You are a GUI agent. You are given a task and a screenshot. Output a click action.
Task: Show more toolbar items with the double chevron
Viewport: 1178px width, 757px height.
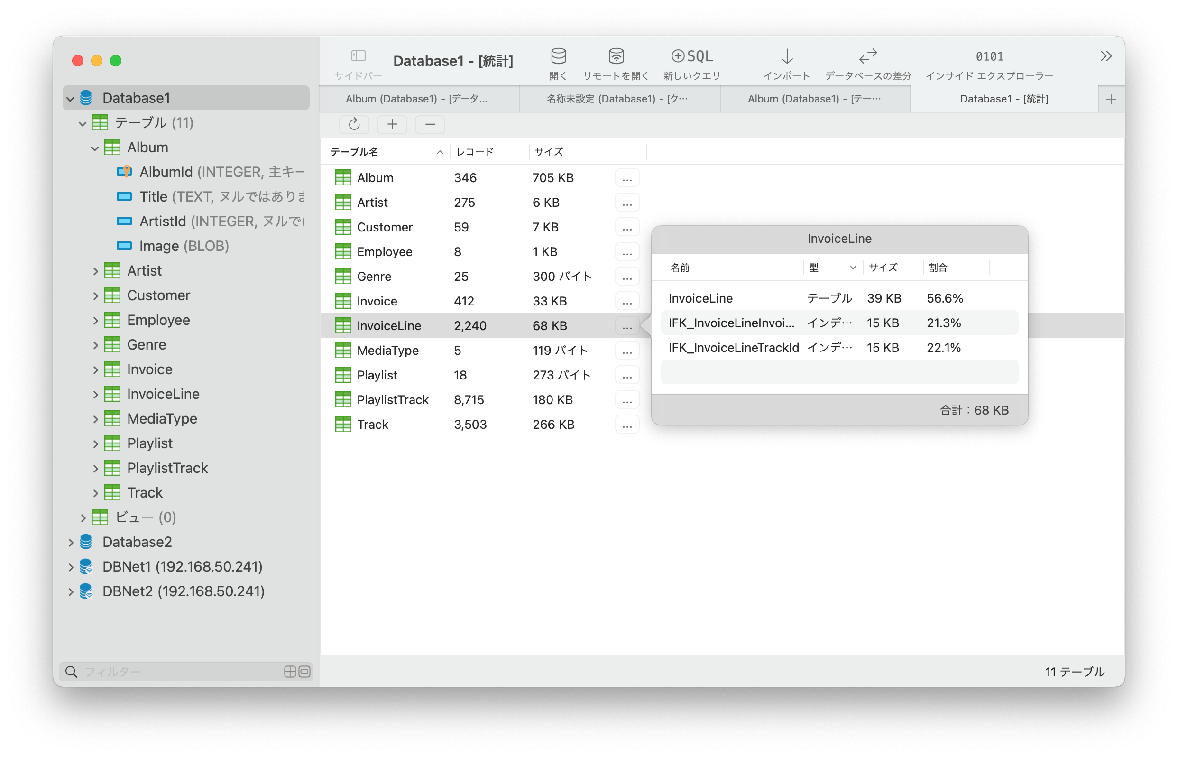point(1106,56)
